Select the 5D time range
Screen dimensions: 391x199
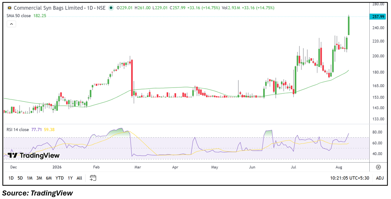pos(20,178)
